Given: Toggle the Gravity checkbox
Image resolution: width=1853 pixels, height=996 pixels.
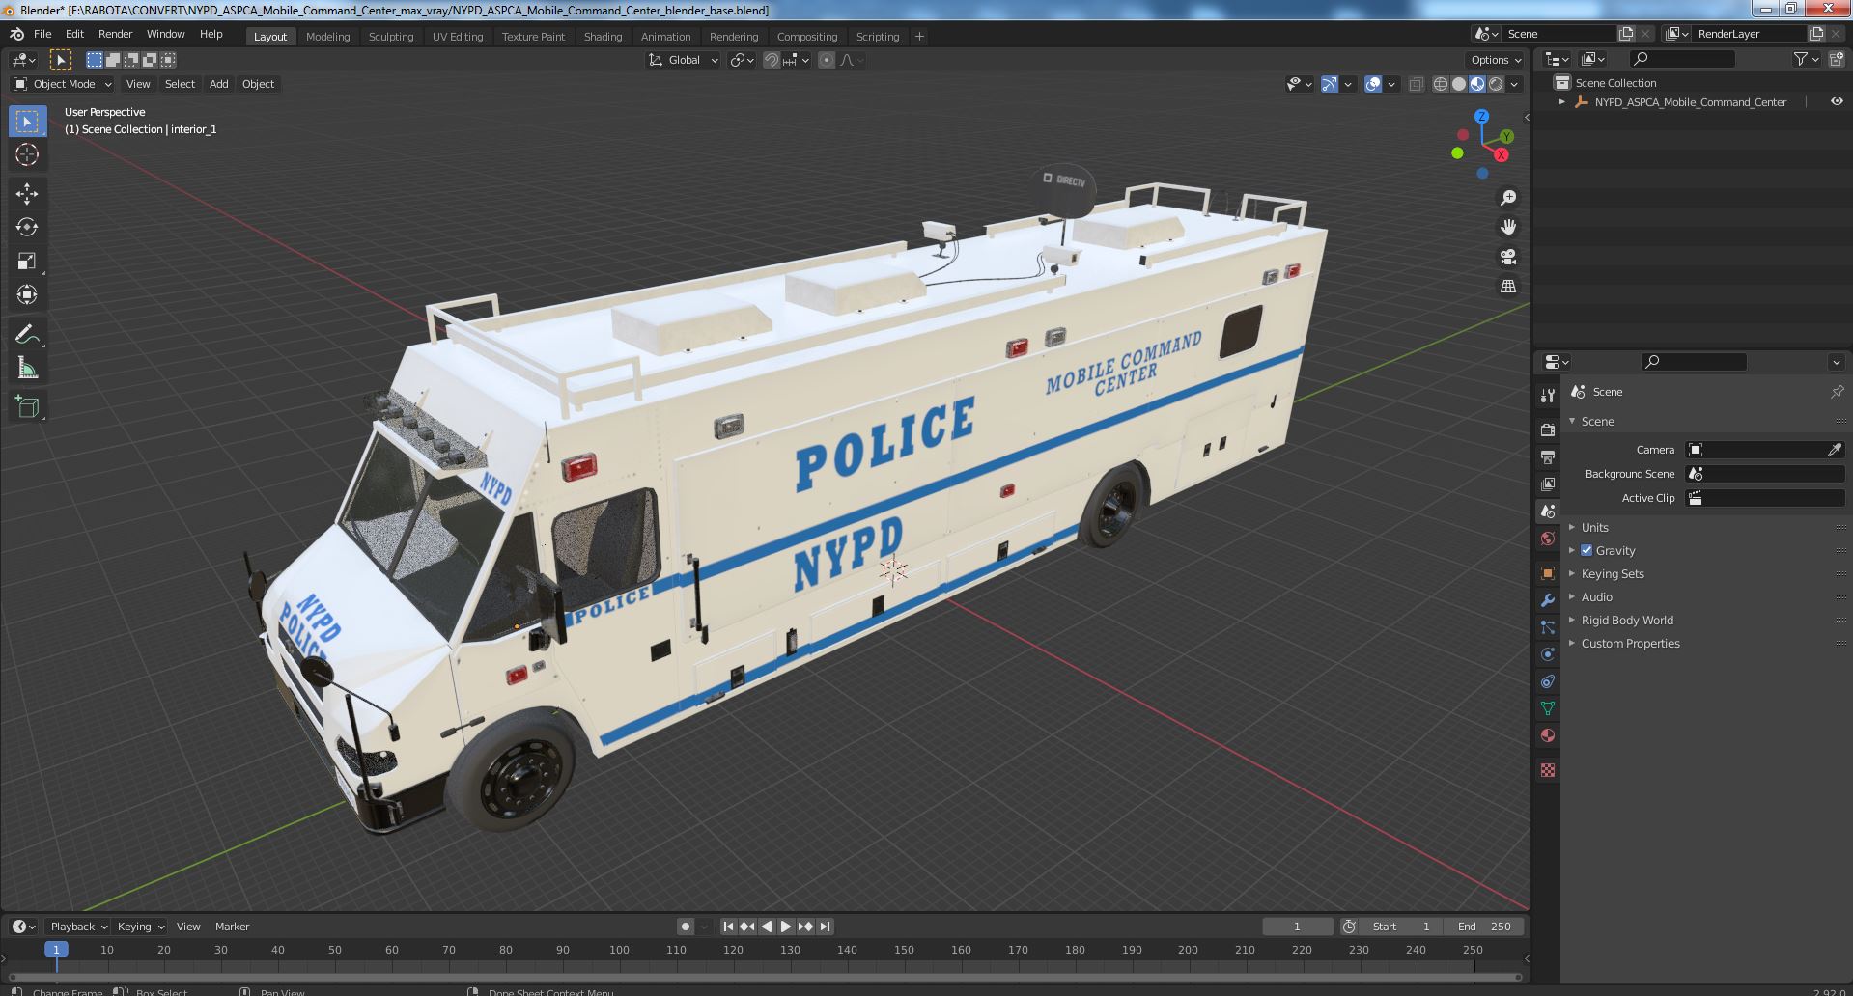Looking at the screenshot, I should [x=1586, y=550].
